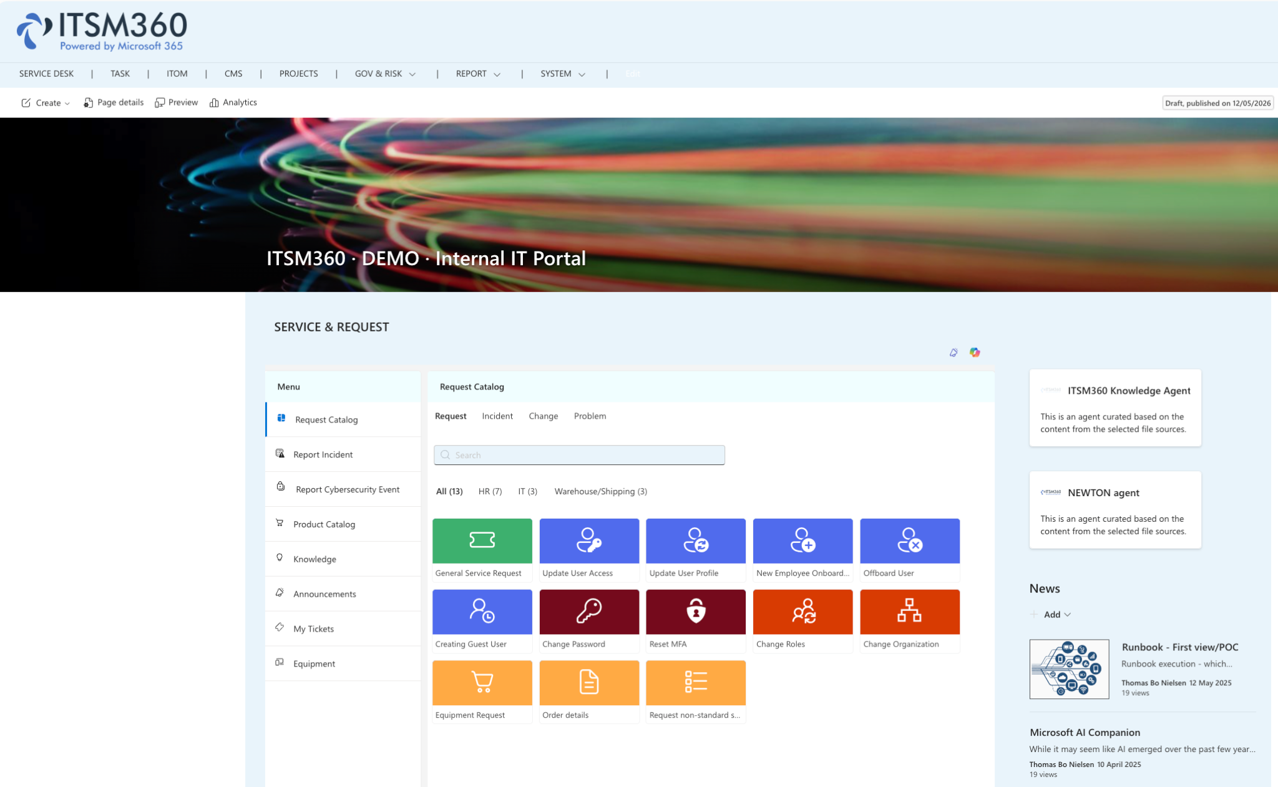Click the Page details icon in toolbar
The width and height of the screenshot is (1278, 787).
pos(89,102)
